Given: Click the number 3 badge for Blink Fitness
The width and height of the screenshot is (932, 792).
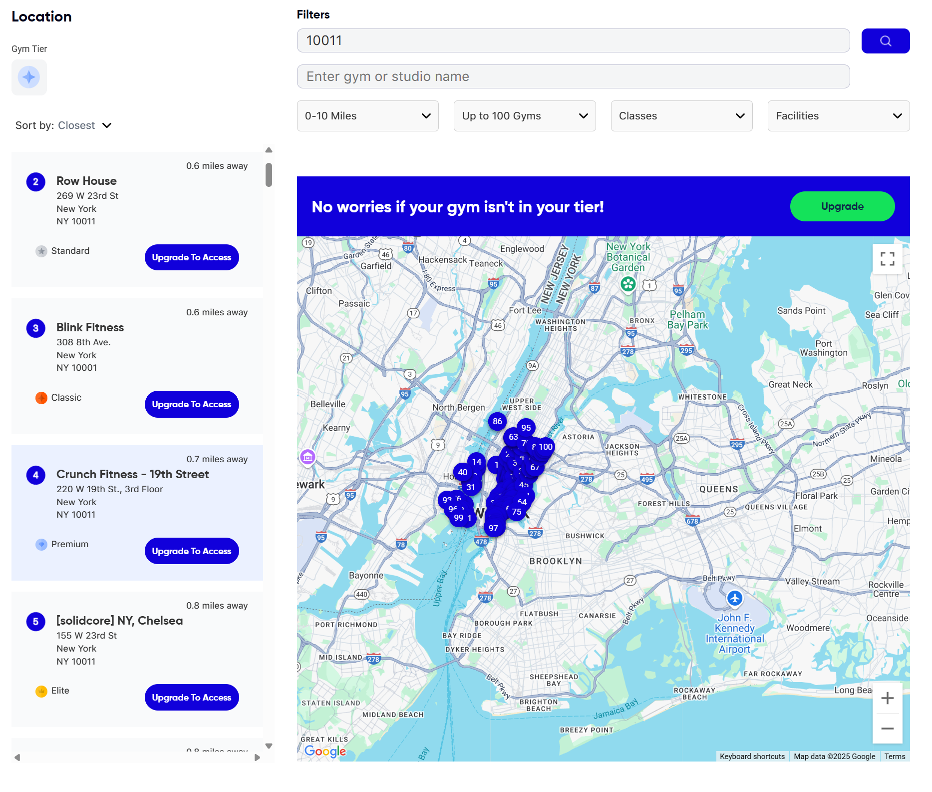Looking at the screenshot, I should click(x=35, y=328).
